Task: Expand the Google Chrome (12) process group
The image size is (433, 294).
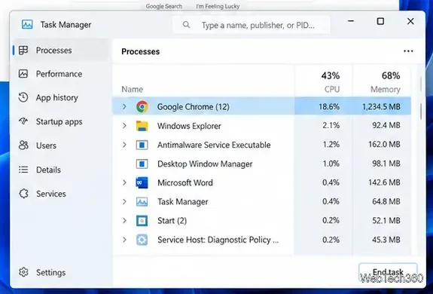Action: click(x=124, y=106)
